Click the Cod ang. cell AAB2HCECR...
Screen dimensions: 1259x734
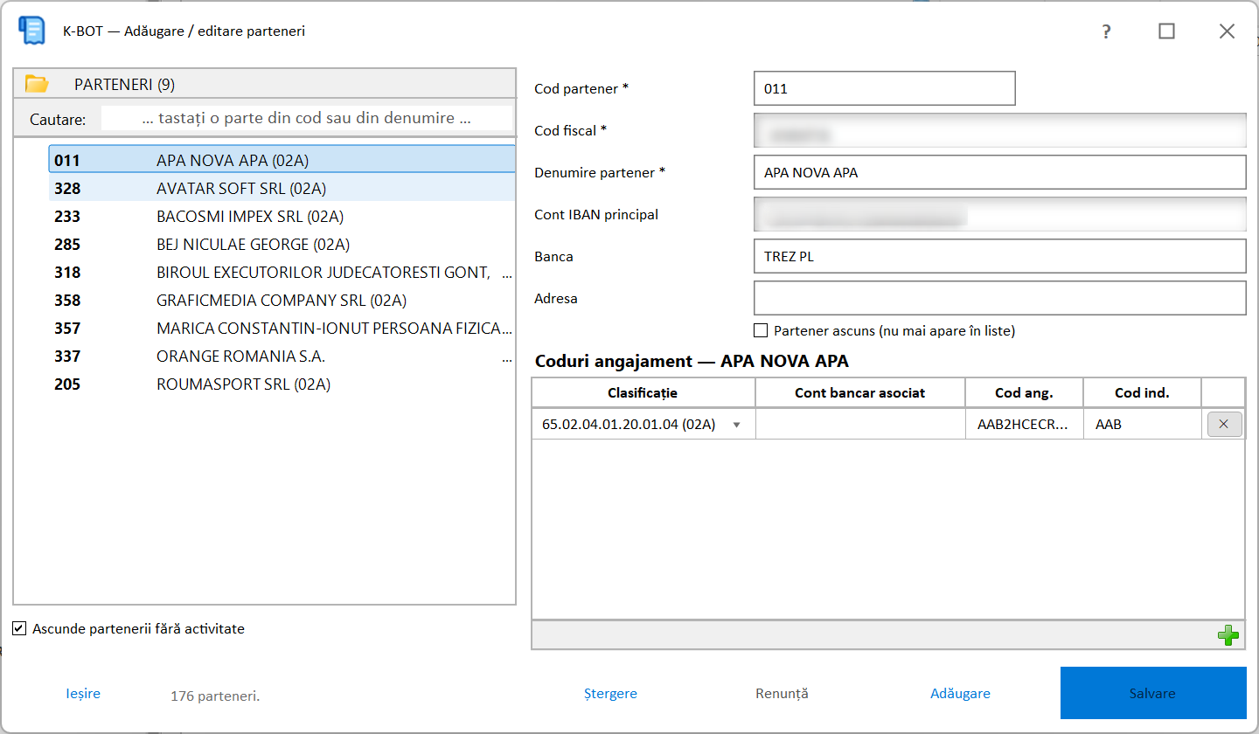coord(1025,425)
